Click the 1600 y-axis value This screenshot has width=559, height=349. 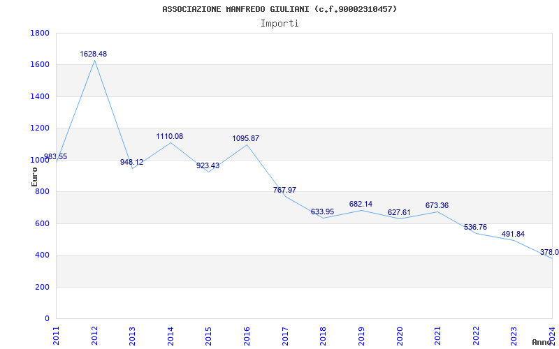pos(40,65)
